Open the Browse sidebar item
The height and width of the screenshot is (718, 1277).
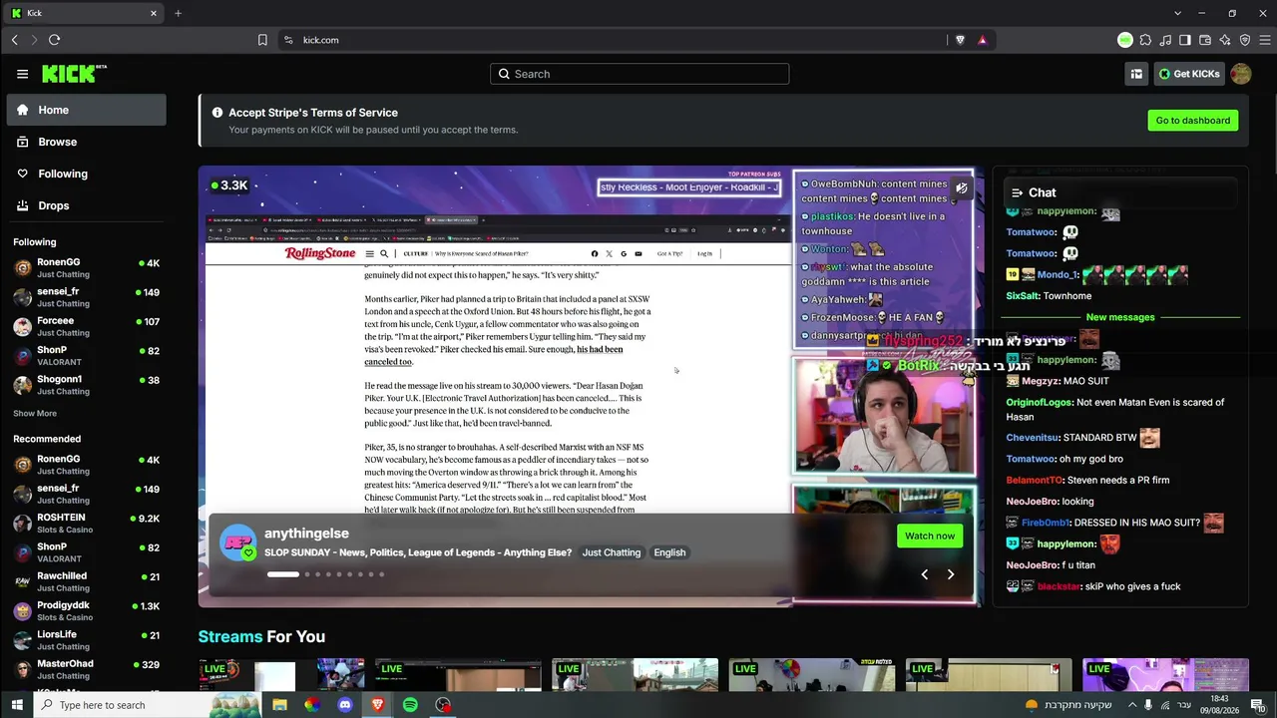87,142
